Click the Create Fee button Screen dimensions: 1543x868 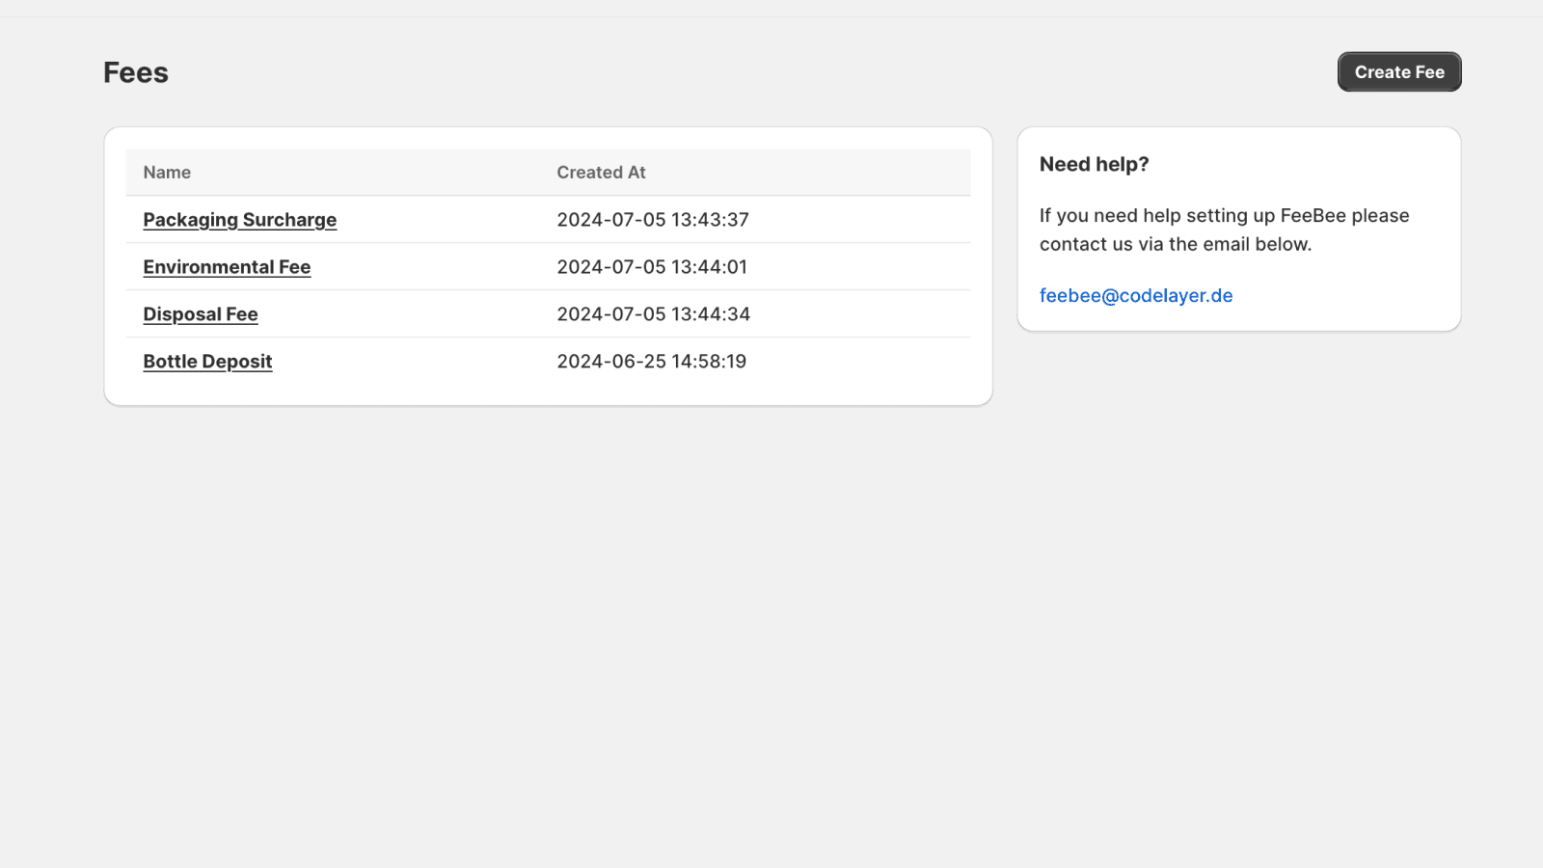tap(1398, 72)
